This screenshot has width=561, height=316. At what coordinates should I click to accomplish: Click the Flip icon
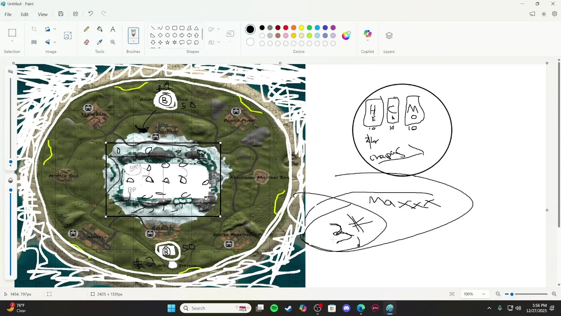[47, 42]
